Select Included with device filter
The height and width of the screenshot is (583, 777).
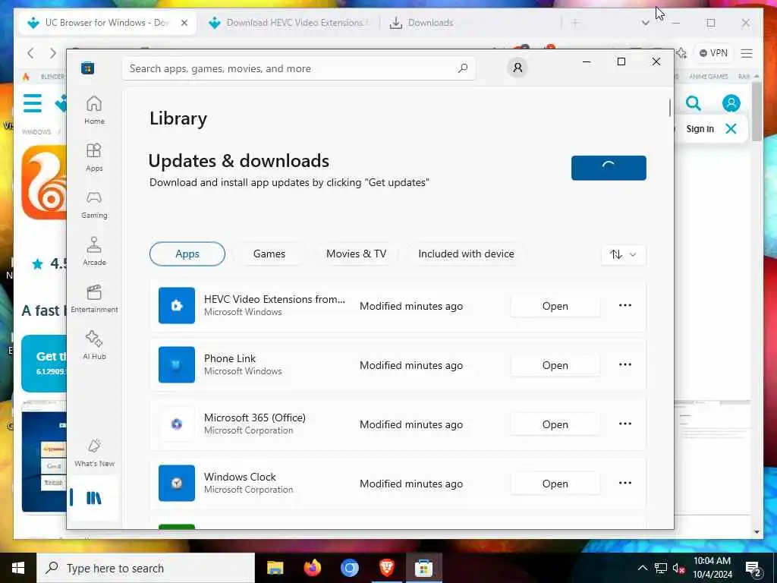click(x=466, y=254)
